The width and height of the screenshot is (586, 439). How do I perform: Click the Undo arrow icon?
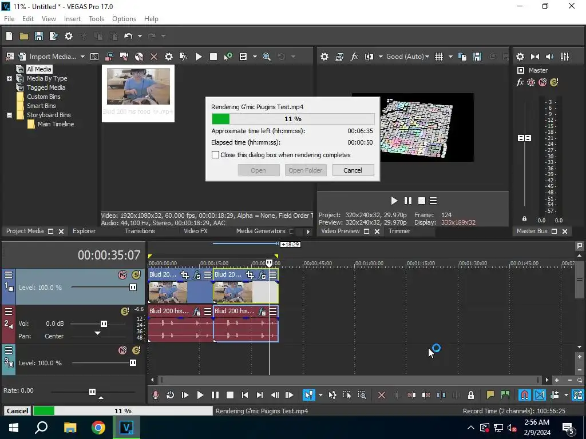pos(128,36)
